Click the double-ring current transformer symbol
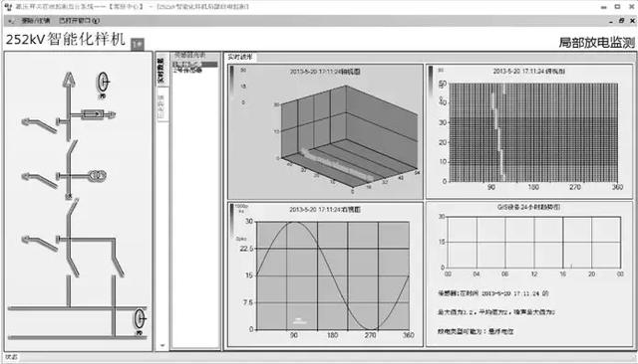The height and width of the screenshot is (364, 638). pyautogui.click(x=98, y=176)
